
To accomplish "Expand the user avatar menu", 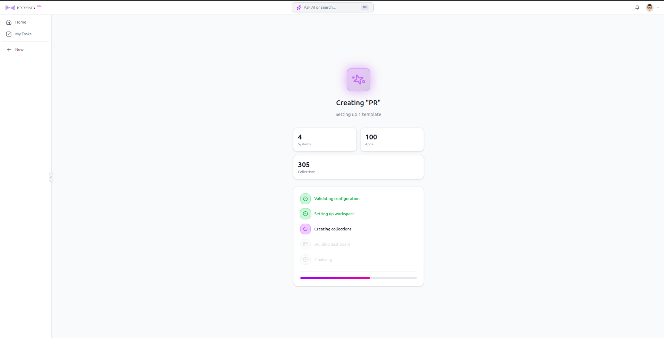I will (x=649, y=7).
